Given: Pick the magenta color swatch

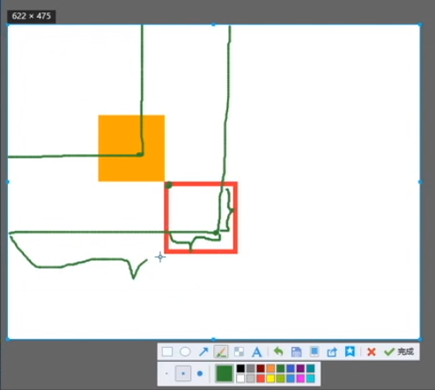Looking at the screenshot, I should coord(300,379).
